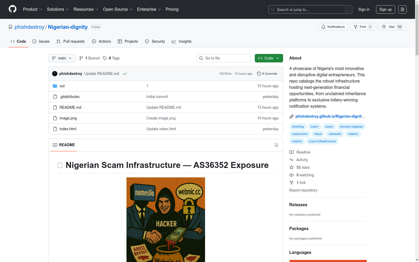419x262 pixels.
Task: Switch to the Pull requests tab
Action: [70, 41]
